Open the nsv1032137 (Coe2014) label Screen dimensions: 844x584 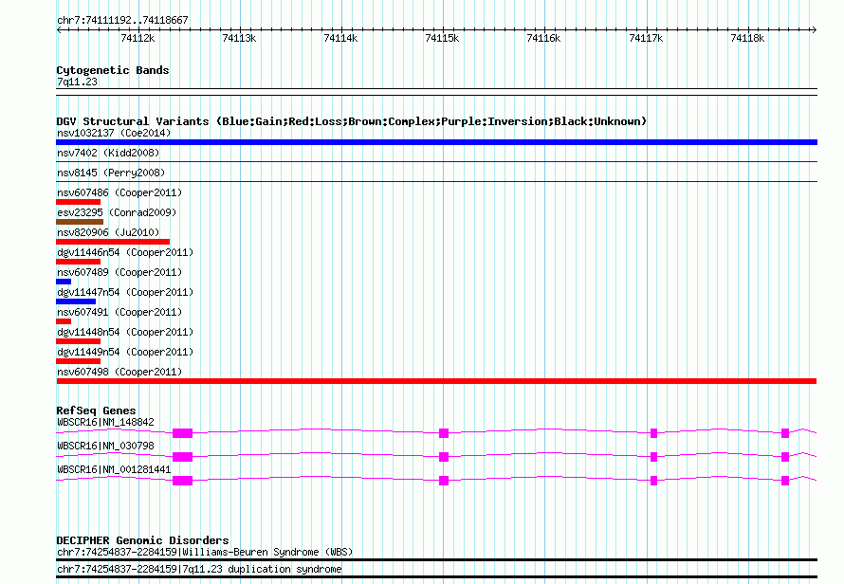114,133
